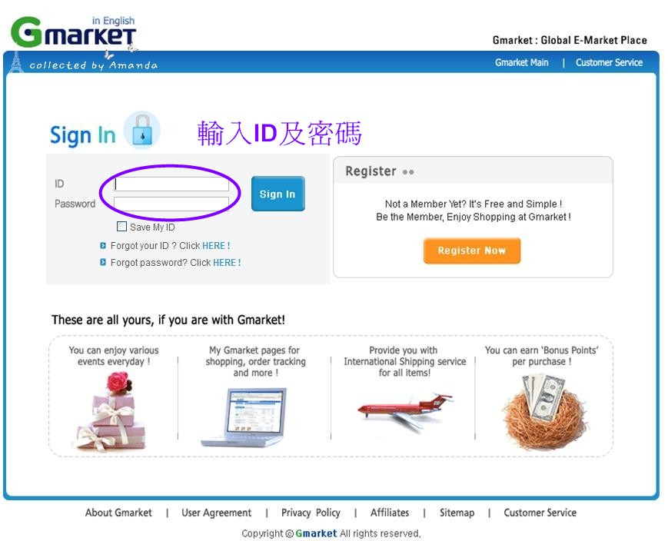Click the laptop image for My Gmarket pages
Viewport: 668px width, 541px height.
(x=245, y=417)
